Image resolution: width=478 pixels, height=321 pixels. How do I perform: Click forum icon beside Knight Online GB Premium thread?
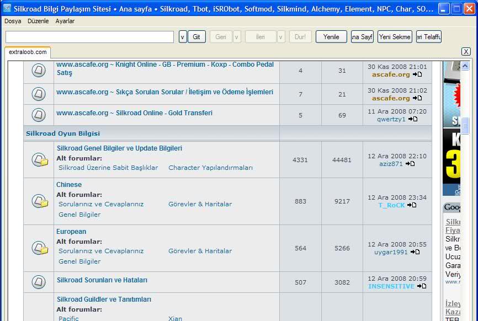point(39,70)
